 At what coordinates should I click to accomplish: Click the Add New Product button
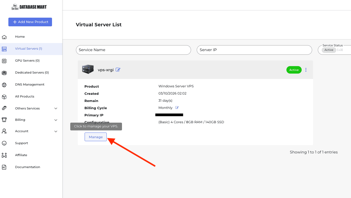tap(30, 22)
